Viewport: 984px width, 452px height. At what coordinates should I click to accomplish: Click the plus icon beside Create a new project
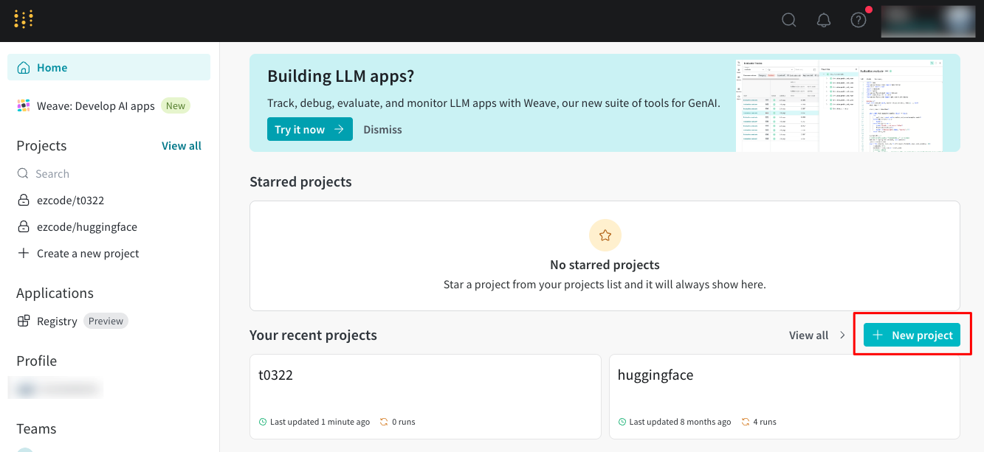tap(24, 253)
